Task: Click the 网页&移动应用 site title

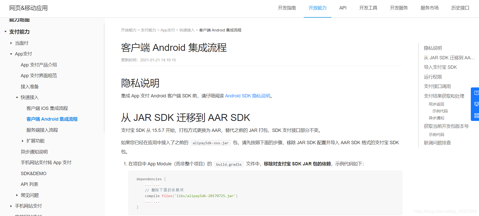Action: click(28, 8)
